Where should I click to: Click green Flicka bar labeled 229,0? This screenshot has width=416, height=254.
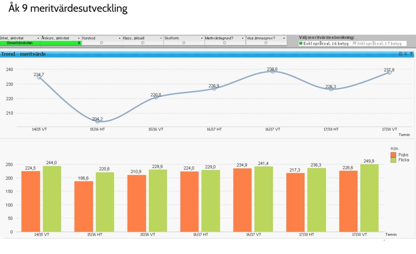pyautogui.click(x=211, y=201)
